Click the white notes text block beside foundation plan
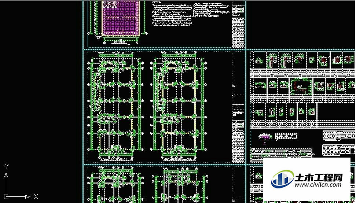This screenshot has width=356, height=203. click(172, 14)
